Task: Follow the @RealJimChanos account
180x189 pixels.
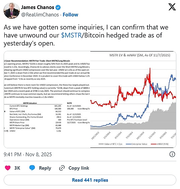Action: pyautogui.click(x=70, y=15)
